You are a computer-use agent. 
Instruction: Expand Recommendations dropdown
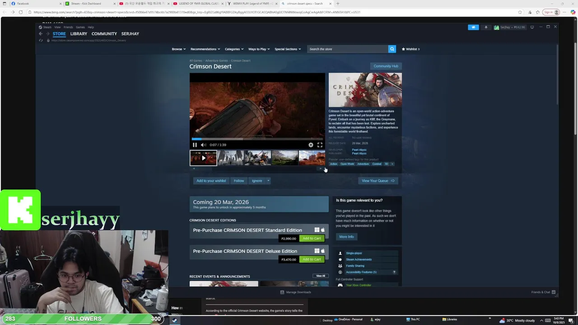[205, 49]
